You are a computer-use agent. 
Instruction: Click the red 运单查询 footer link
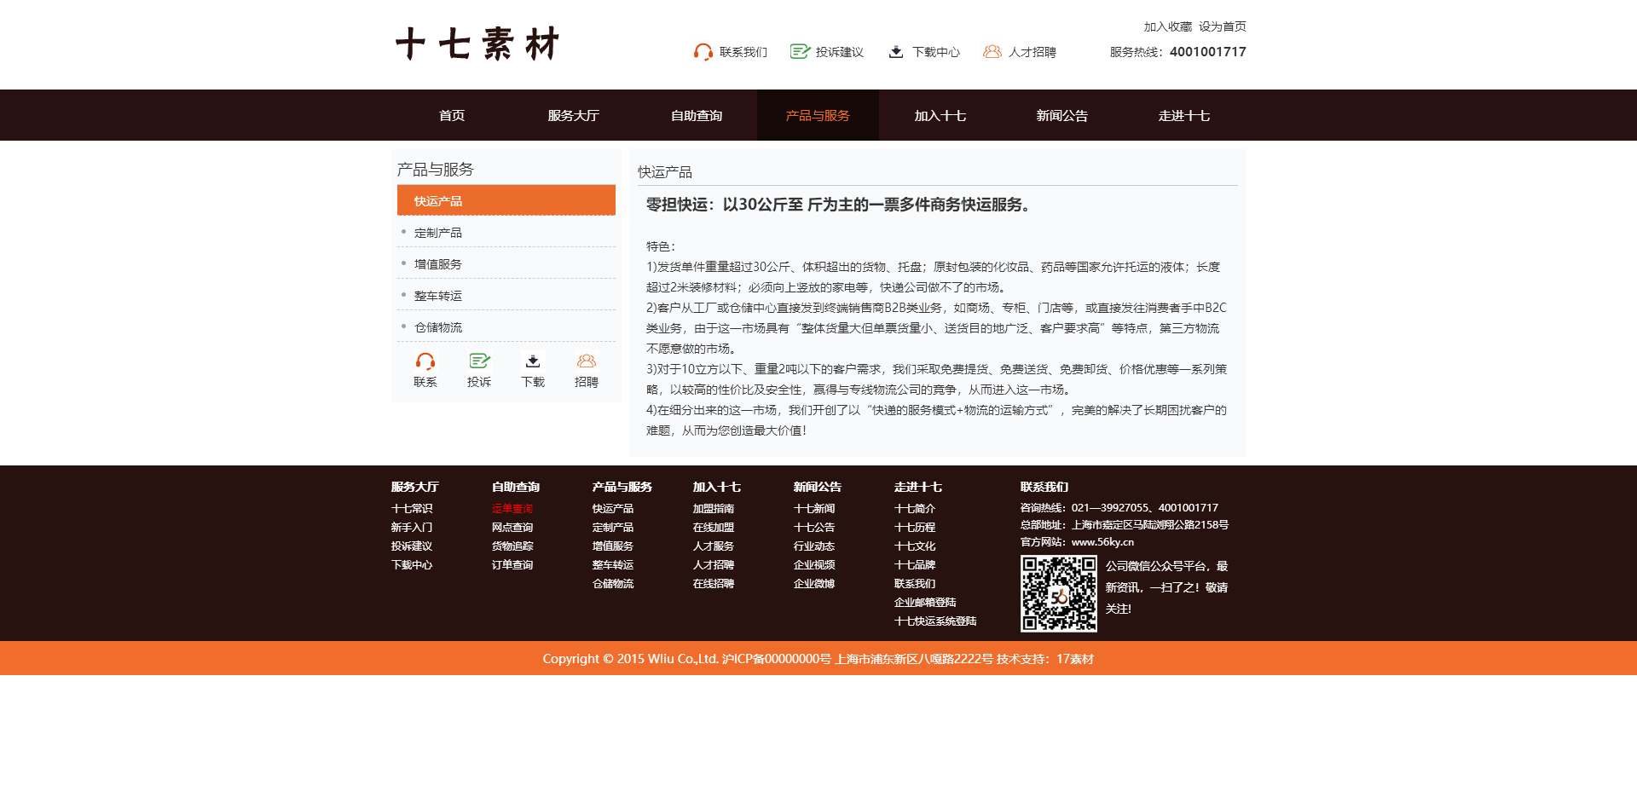coord(512,509)
